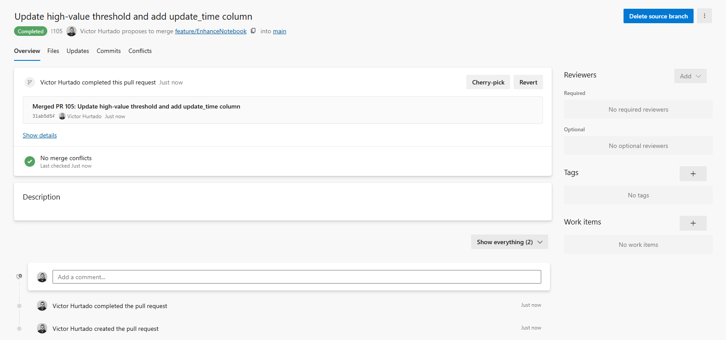Image resolution: width=726 pixels, height=340 pixels.
Task: Click 'Victor Hurtado created the pull request' entry
Action: (x=106, y=329)
